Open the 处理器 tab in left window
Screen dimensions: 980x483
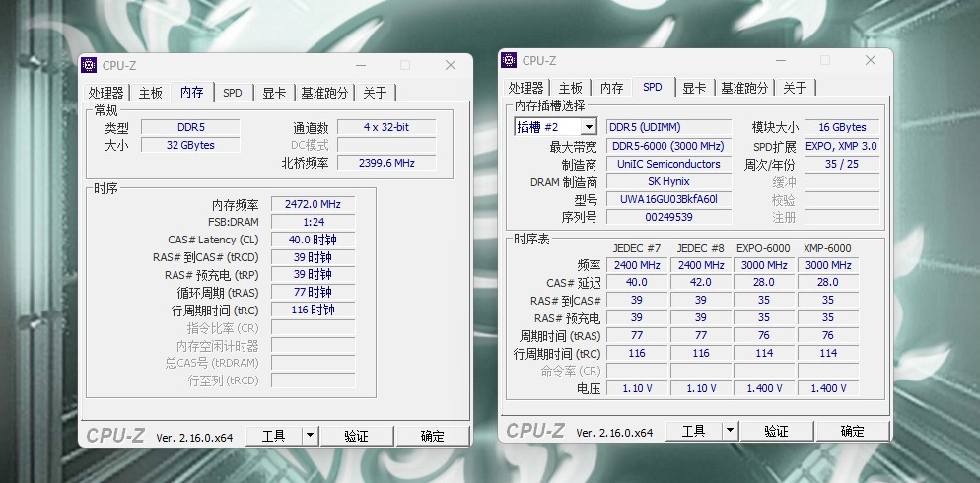click(105, 93)
